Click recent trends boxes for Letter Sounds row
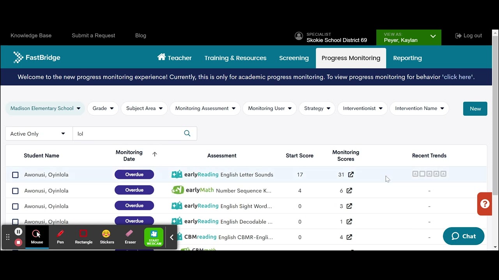 tap(429, 174)
